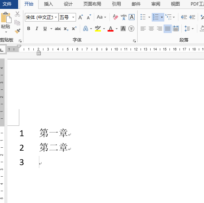Viewport: 204px width, 203px height.
Task: Apply character border icon
Action: point(132,17)
